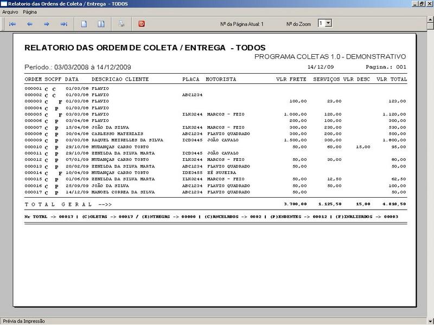Go to the first page icon
Image resolution: width=434 pixels, height=325 pixels.
[12, 24]
